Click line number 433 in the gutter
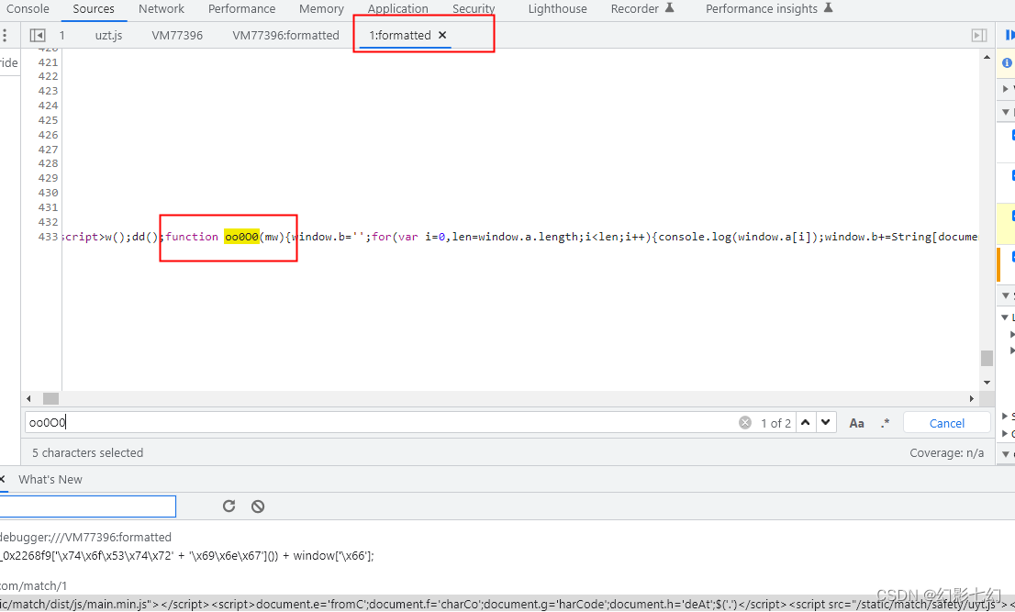This screenshot has width=1015, height=612. coord(48,237)
